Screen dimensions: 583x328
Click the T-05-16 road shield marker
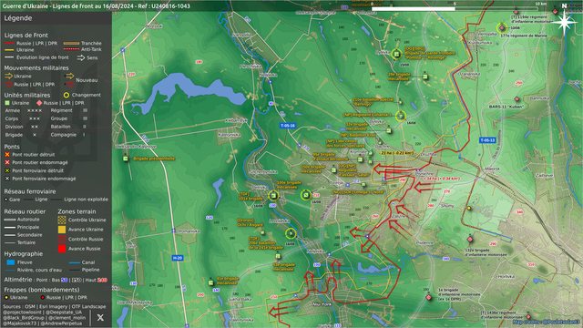coord(288,126)
